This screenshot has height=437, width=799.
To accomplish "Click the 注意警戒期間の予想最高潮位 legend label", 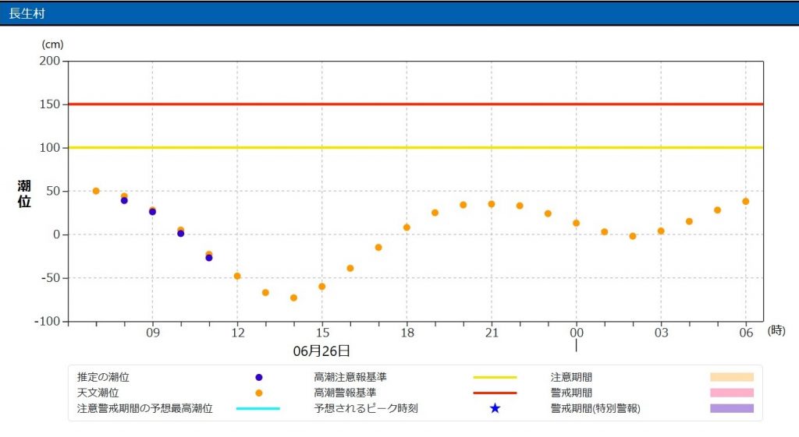I will point(144,408).
